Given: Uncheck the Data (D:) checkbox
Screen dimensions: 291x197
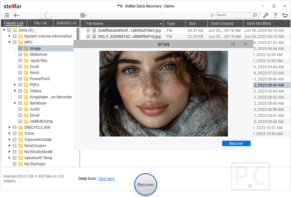Looking at the screenshot, I should coord(9,30).
